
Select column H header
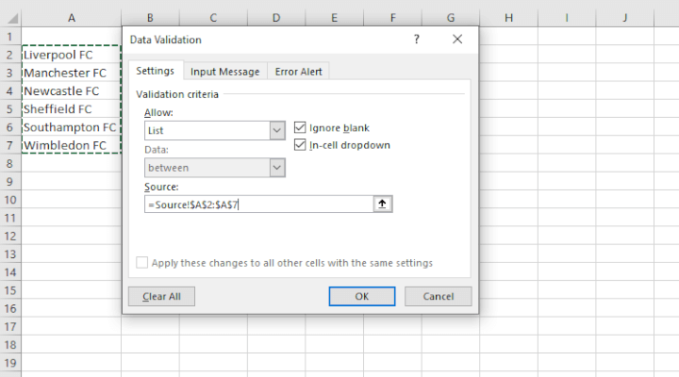coord(509,18)
